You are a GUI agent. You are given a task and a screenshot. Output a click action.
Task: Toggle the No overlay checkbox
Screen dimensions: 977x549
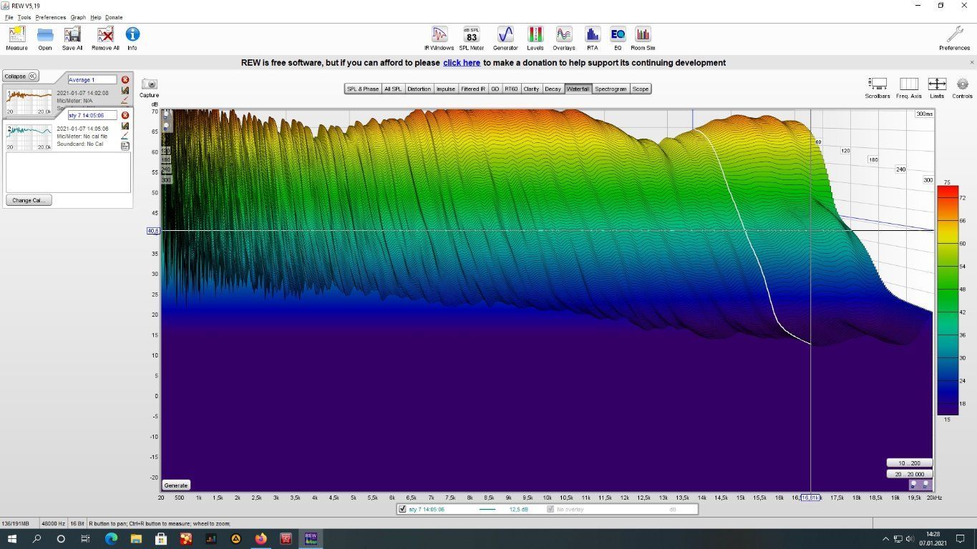(550, 510)
